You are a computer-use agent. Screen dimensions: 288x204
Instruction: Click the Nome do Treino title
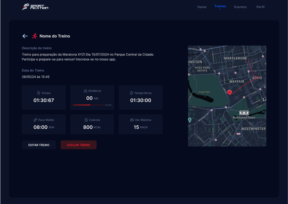click(x=55, y=36)
